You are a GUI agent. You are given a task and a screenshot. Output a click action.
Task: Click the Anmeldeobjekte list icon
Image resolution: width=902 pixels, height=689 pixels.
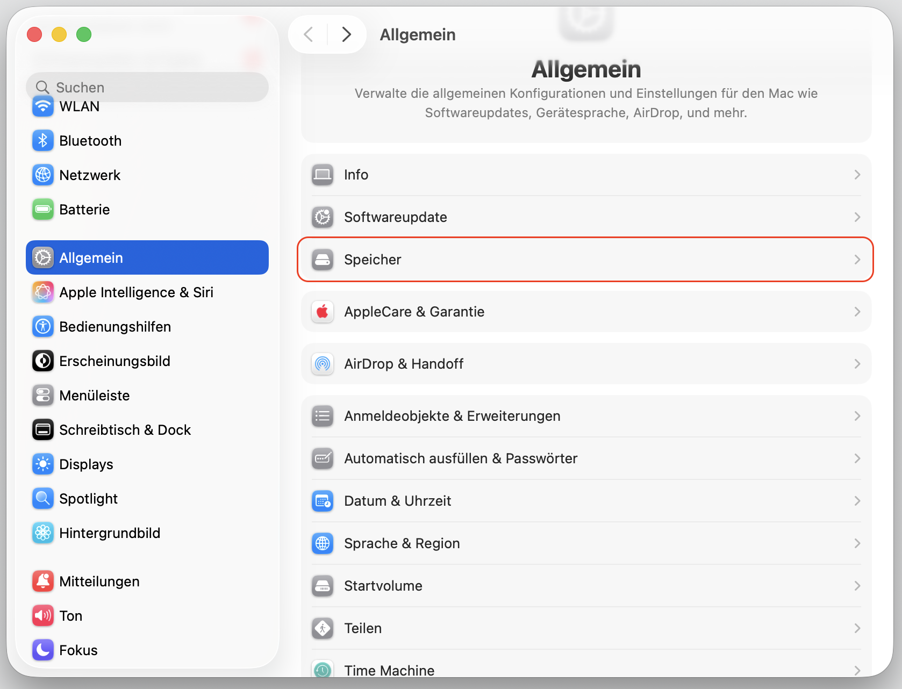click(323, 416)
